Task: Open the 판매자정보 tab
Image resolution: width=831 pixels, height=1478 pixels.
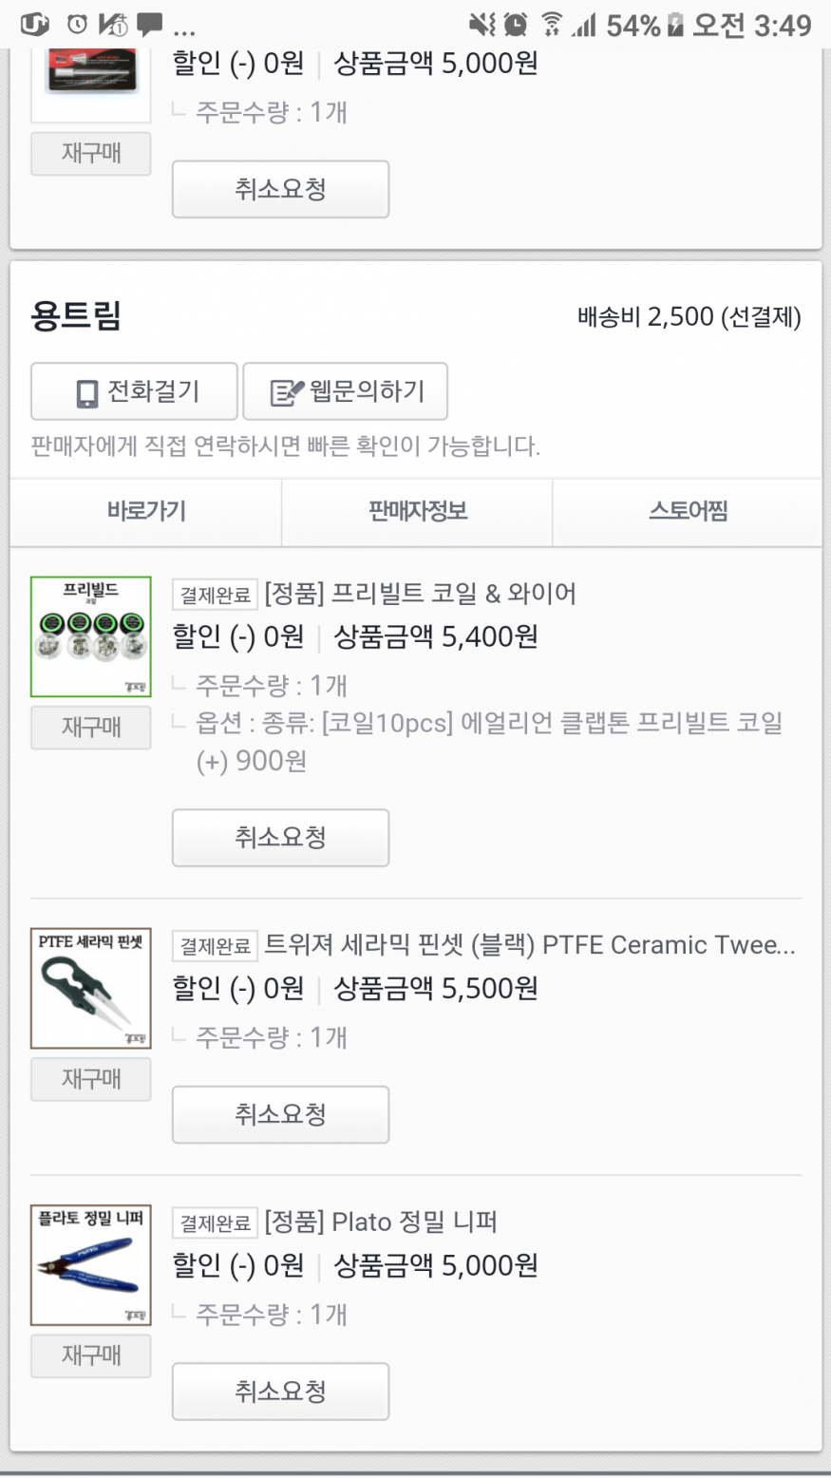Action: pos(417,511)
